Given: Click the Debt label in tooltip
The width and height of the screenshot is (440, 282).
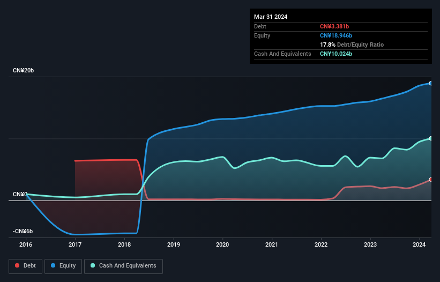Looking at the screenshot, I should coord(260,26).
